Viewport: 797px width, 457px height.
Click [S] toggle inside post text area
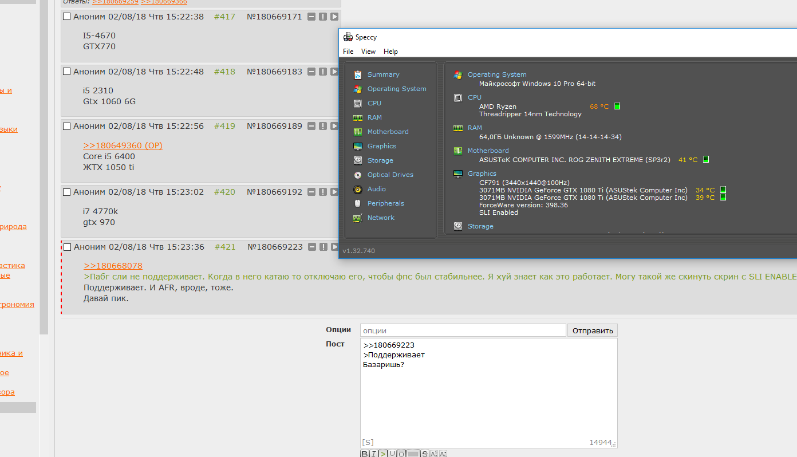coord(368,442)
